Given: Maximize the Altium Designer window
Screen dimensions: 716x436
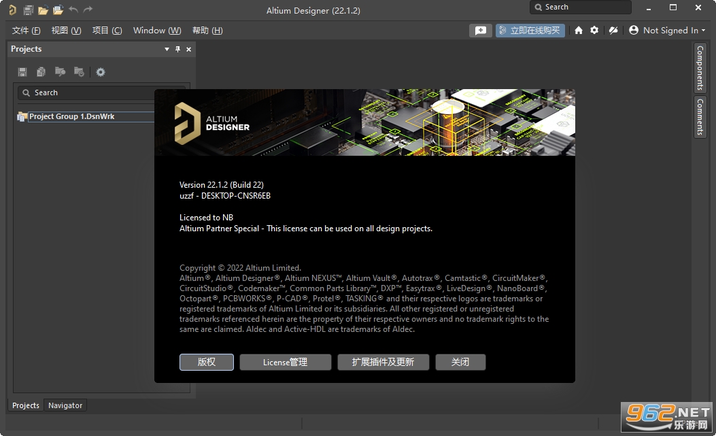Looking at the screenshot, I should 673,7.
